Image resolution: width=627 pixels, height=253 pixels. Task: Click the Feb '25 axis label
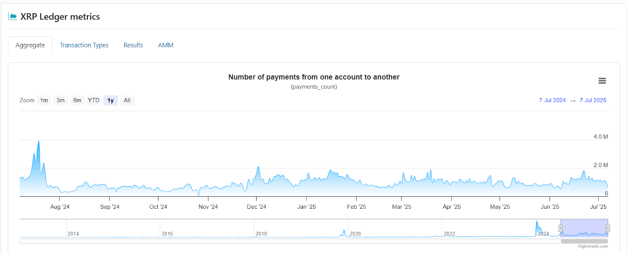coord(357,207)
